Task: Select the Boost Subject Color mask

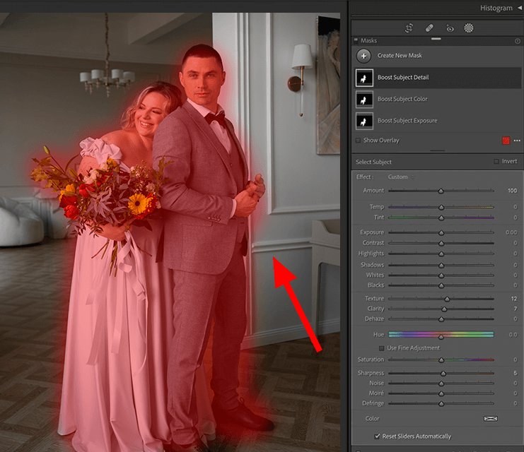Action: pyautogui.click(x=402, y=99)
